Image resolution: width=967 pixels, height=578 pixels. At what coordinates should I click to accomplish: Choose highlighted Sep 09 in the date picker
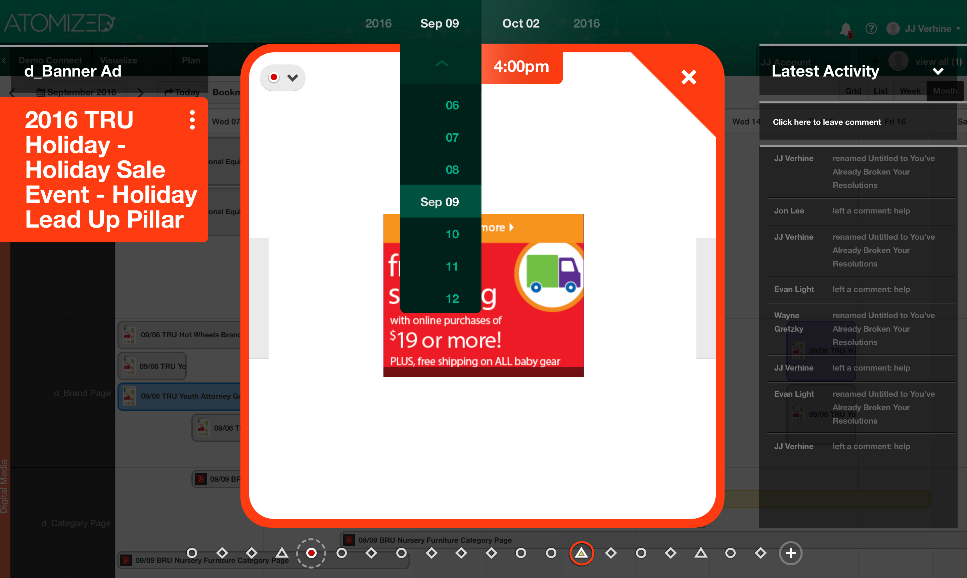(x=440, y=201)
